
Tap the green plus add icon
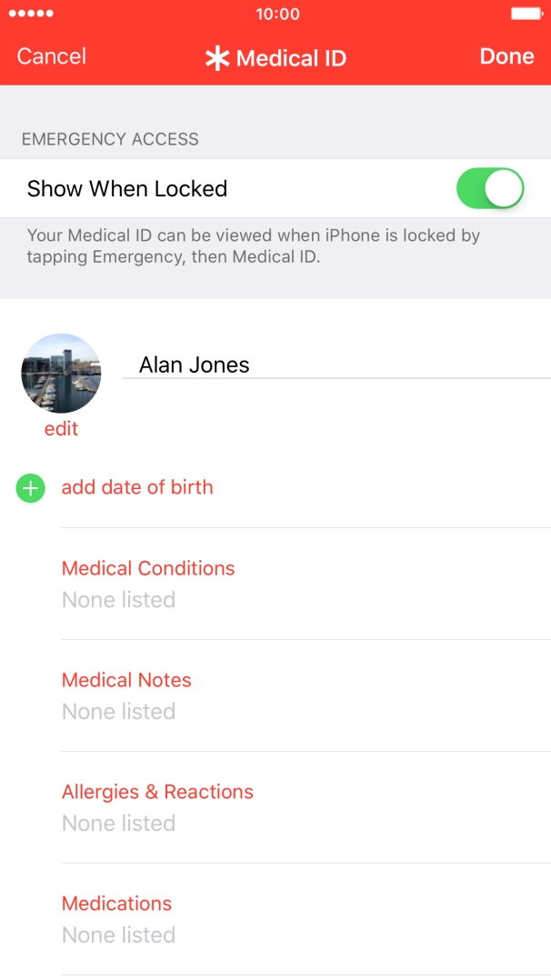(30, 488)
